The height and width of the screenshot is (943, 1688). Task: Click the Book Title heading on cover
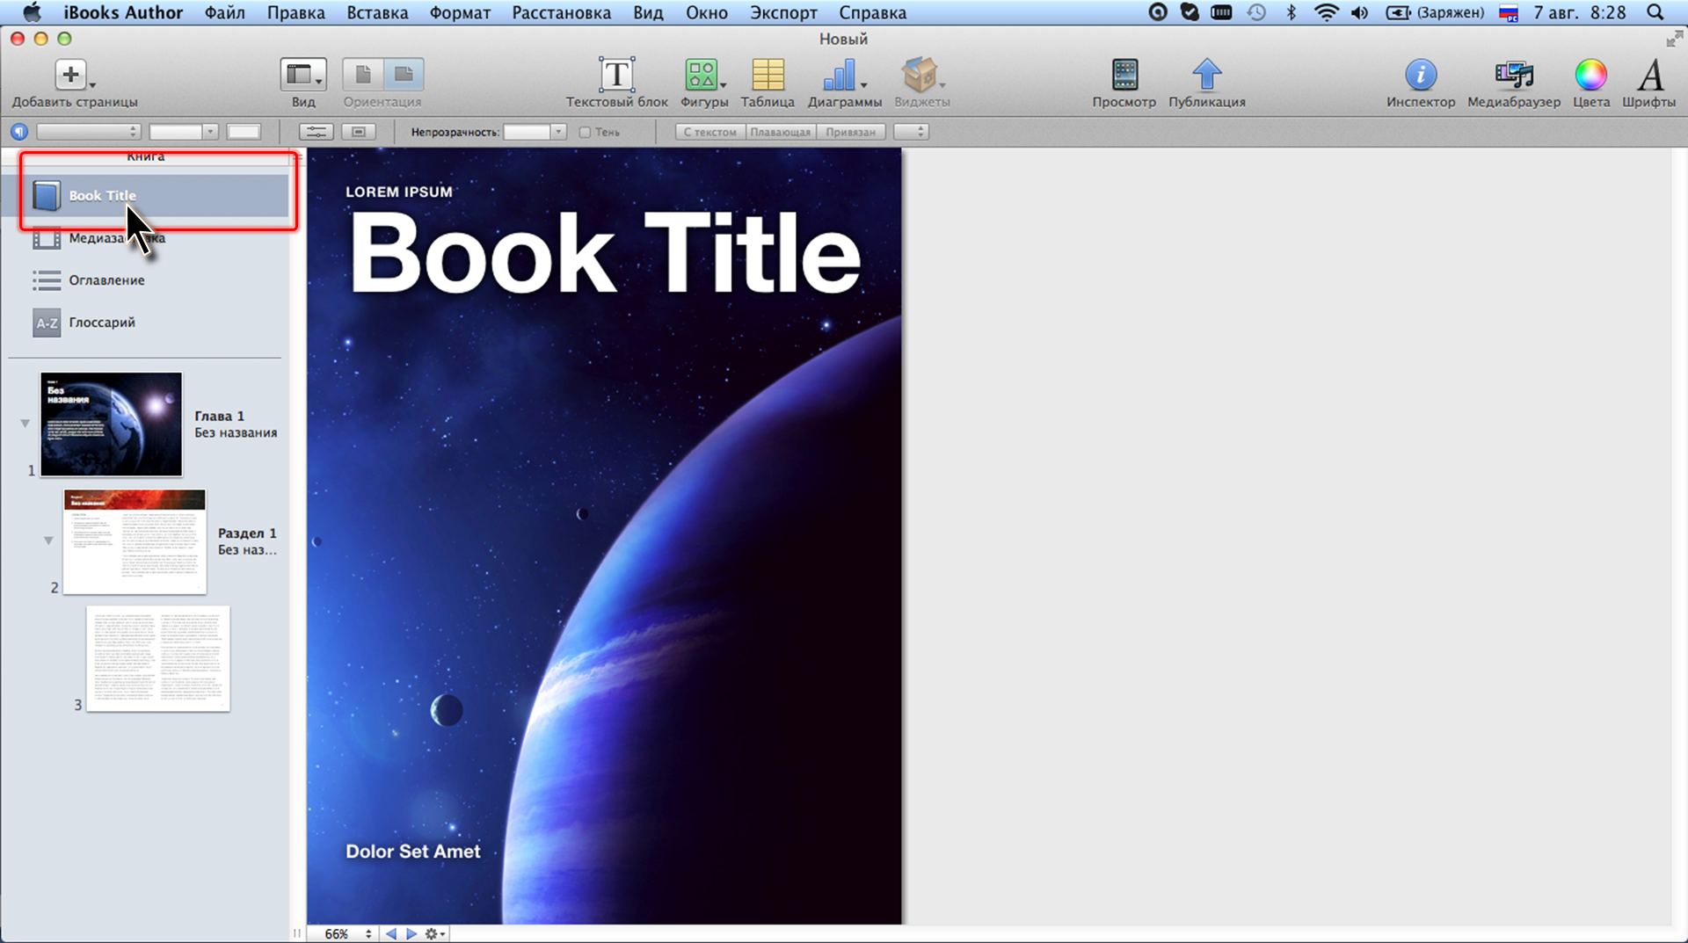(x=605, y=254)
